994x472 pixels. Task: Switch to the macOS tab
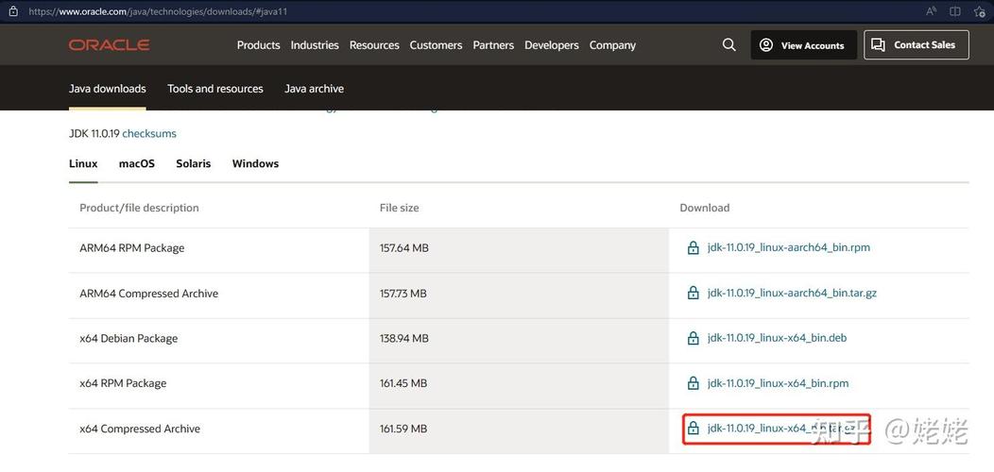tap(137, 163)
